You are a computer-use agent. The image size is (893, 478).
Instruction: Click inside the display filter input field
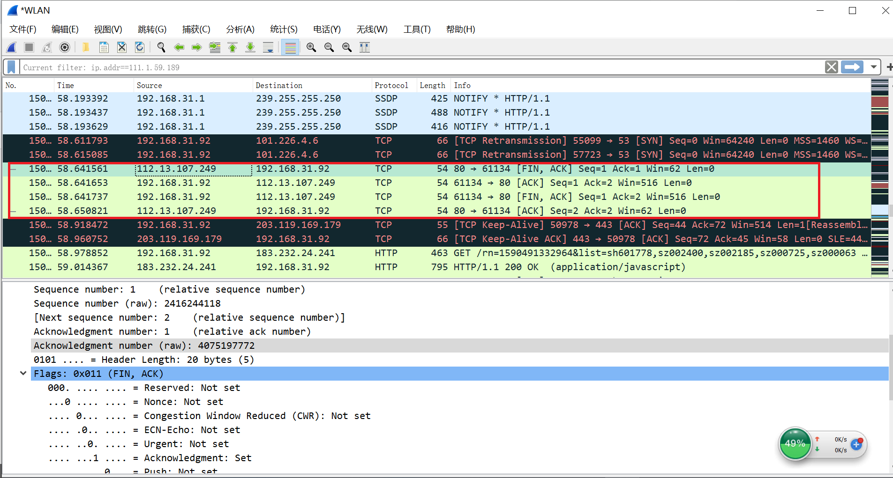[x=375, y=67]
